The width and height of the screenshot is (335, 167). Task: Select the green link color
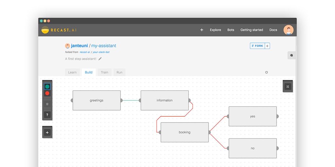click(47, 86)
